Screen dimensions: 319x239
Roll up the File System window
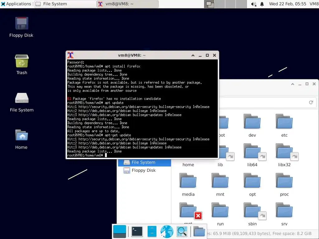point(293,84)
